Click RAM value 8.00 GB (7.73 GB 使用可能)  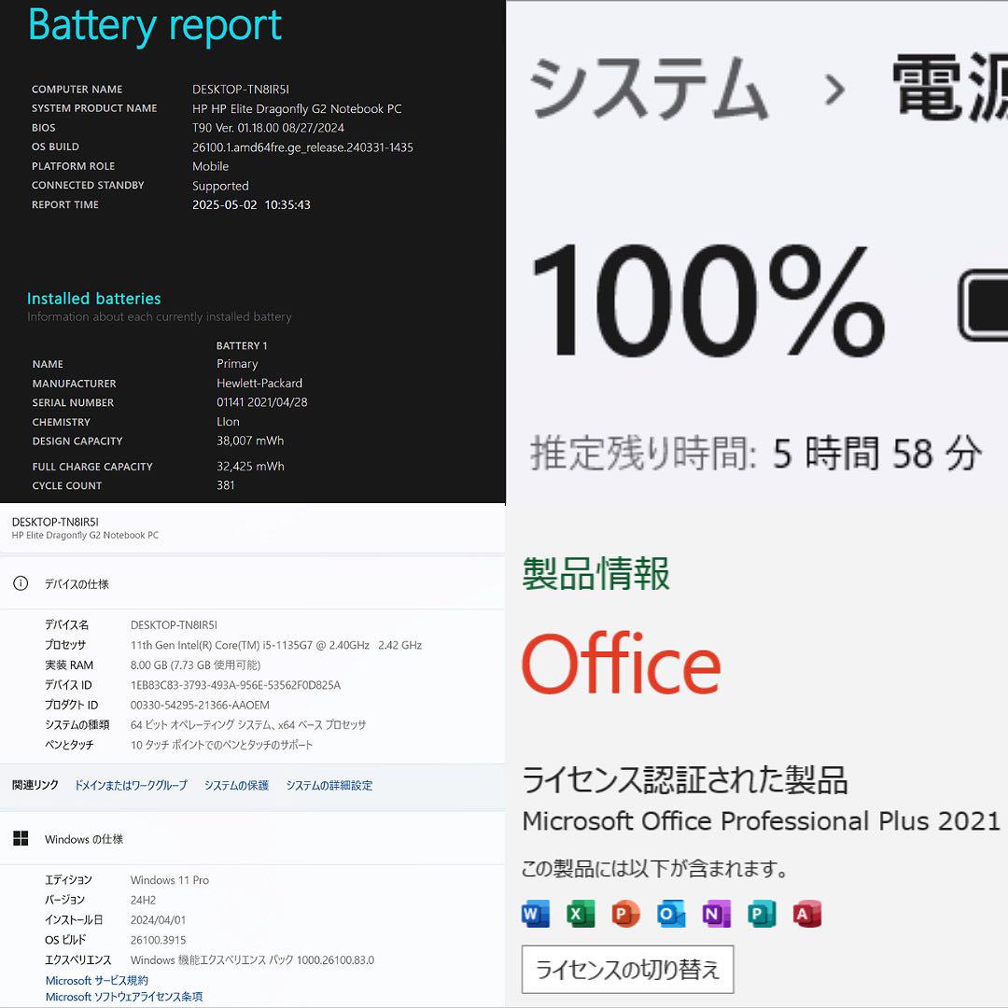click(x=195, y=665)
